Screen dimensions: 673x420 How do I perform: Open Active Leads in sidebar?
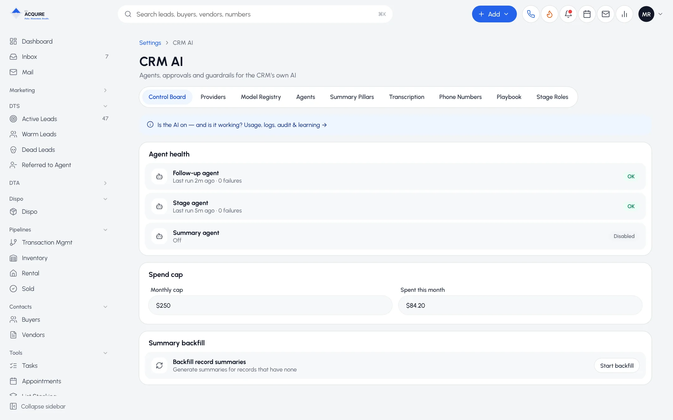pyautogui.click(x=59, y=119)
